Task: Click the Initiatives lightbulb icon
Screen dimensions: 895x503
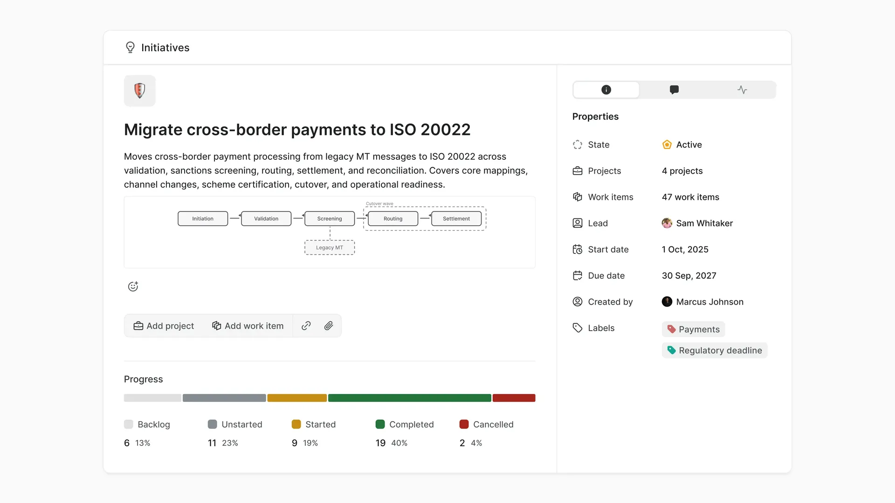Action: tap(130, 48)
